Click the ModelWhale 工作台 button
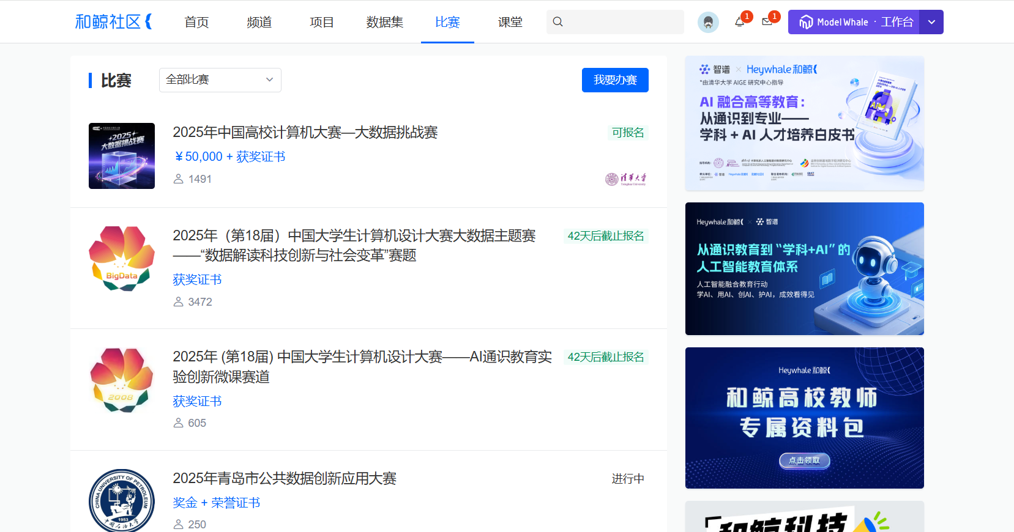This screenshot has height=532, width=1014. [x=854, y=22]
